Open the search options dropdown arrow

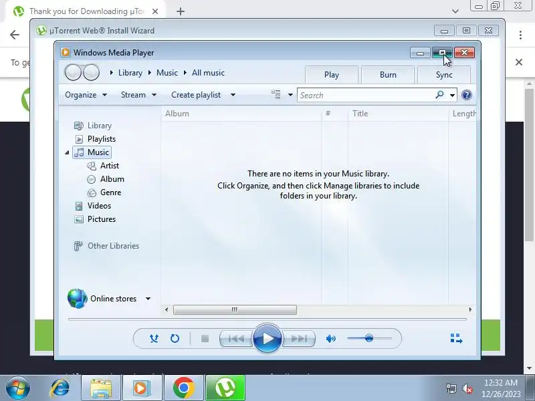pos(452,95)
